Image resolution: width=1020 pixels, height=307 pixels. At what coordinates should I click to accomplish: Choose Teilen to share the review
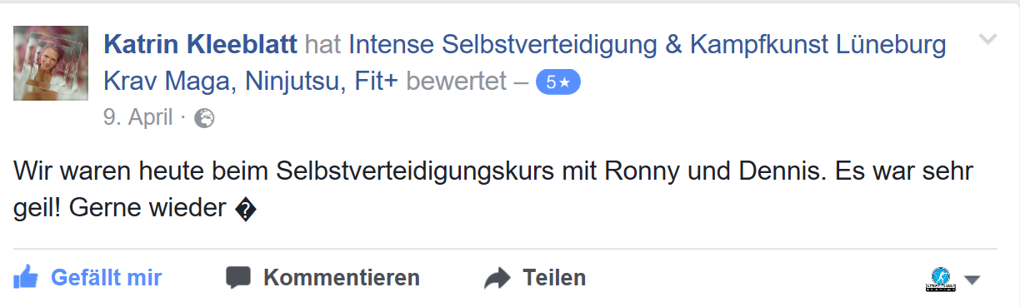[x=554, y=277]
